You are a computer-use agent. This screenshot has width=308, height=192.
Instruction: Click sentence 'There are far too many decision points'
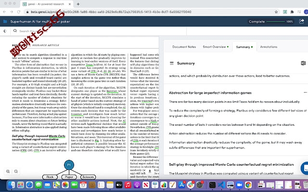234,102
